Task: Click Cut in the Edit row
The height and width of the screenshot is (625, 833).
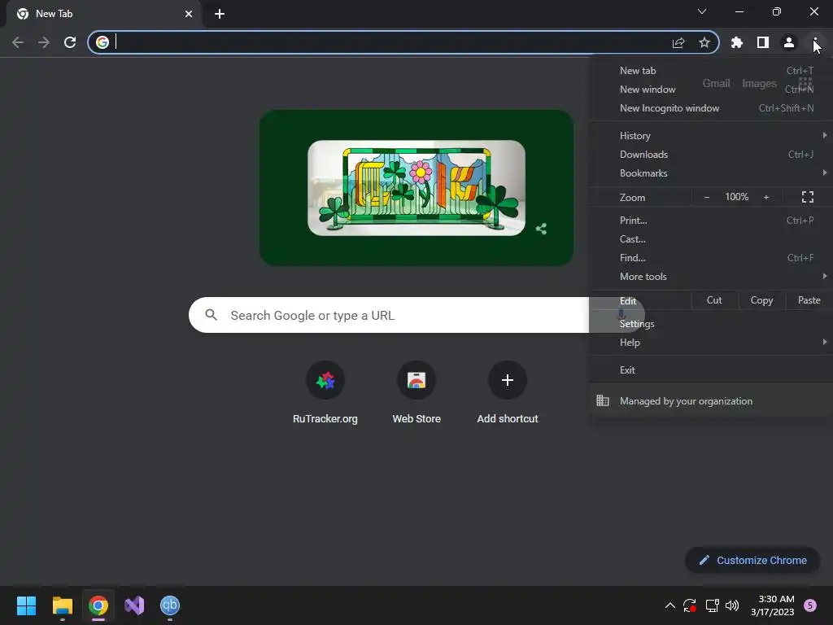Action: [x=714, y=300]
